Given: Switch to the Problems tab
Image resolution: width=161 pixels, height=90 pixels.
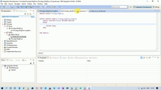Looking at the screenshot, I should (54, 58).
